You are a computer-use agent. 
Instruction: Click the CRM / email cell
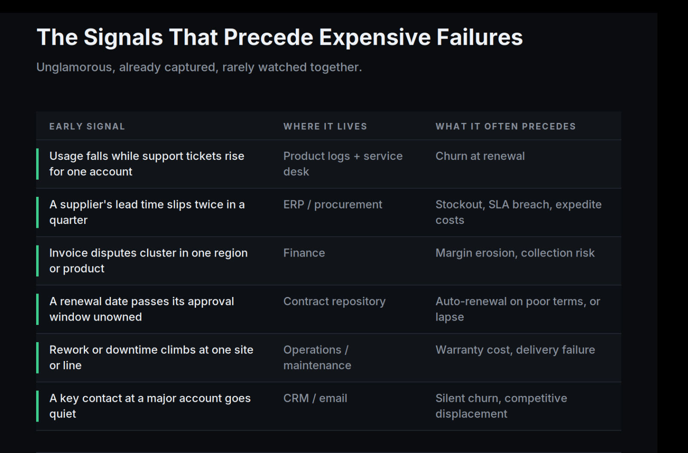click(315, 398)
